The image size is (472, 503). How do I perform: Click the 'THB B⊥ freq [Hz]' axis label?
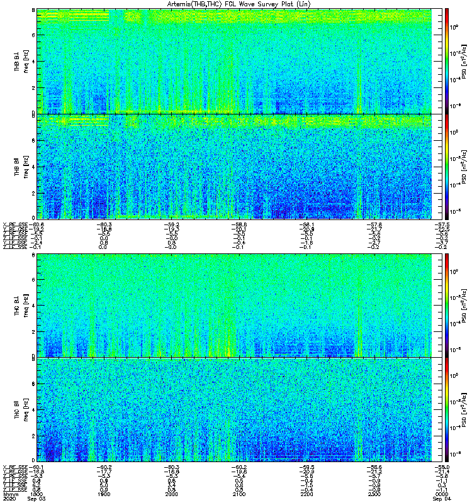[x=21, y=62]
